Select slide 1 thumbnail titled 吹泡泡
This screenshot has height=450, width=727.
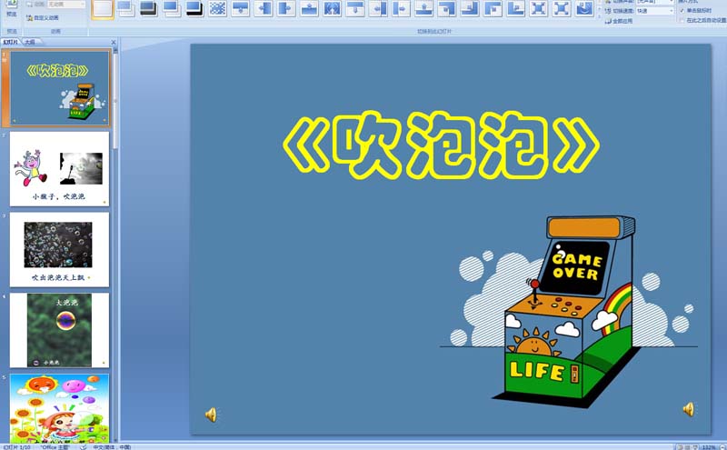click(60, 88)
